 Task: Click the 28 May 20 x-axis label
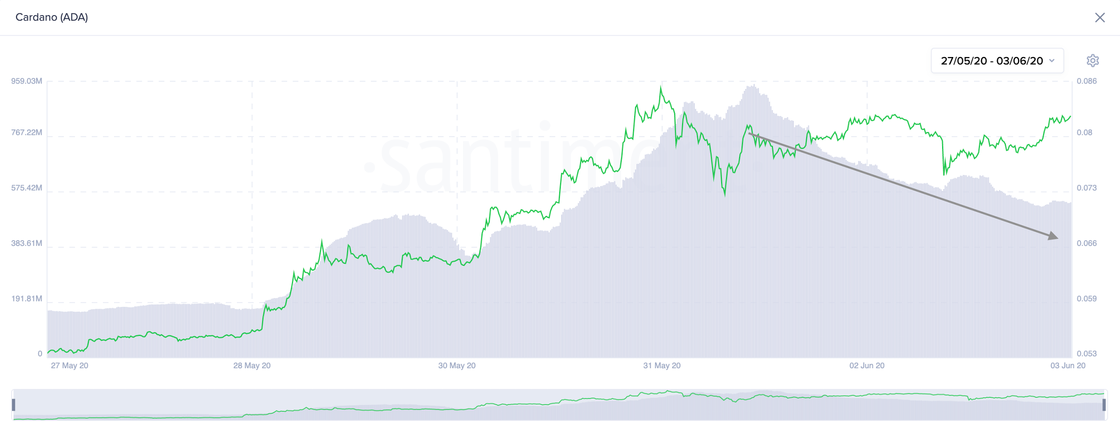(x=252, y=366)
